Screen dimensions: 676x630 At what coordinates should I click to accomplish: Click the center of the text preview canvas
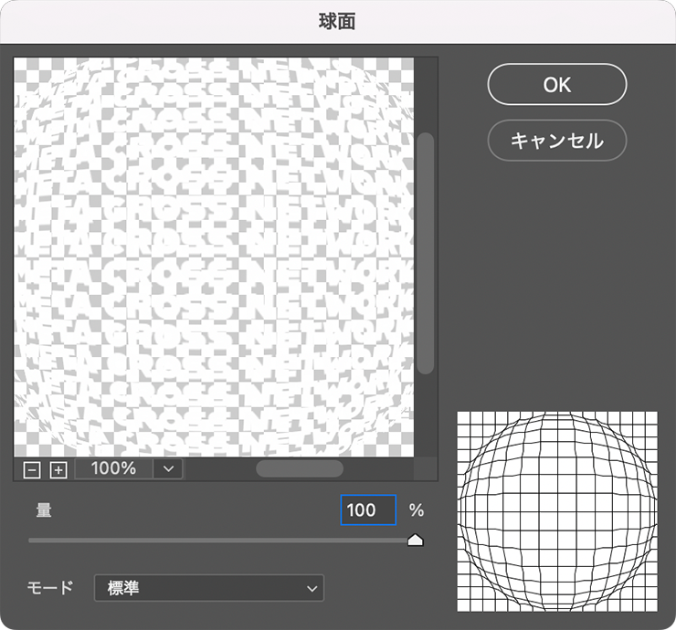214,256
